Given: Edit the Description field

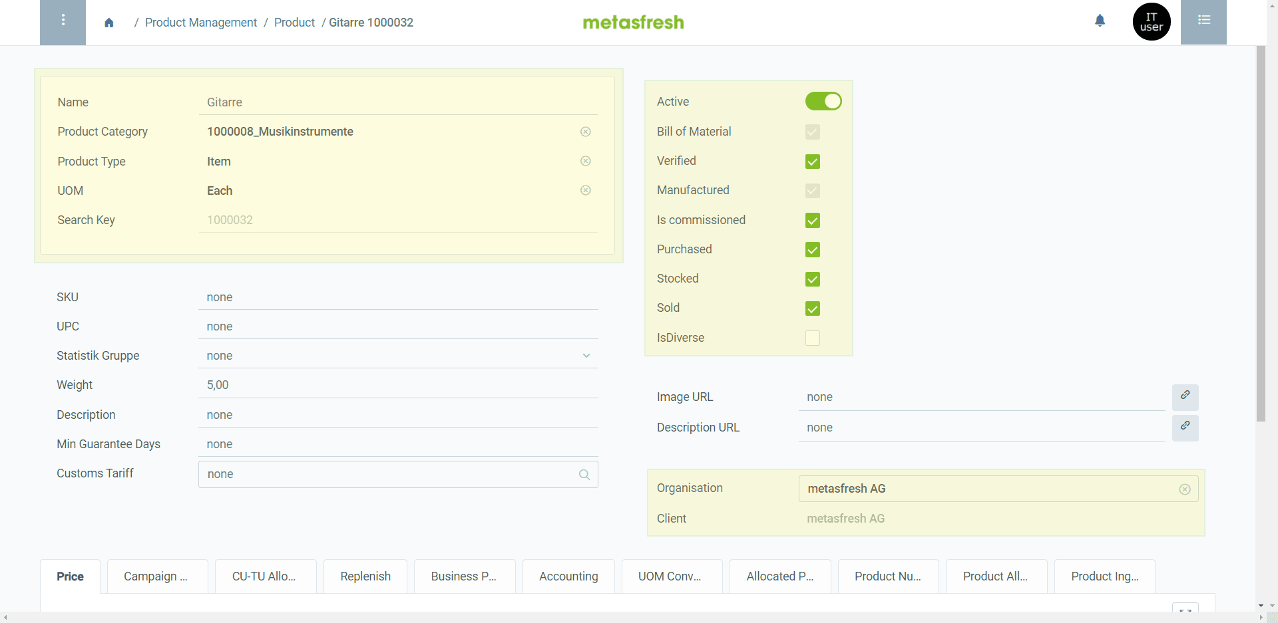Looking at the screenshot, I should [398, 415].
